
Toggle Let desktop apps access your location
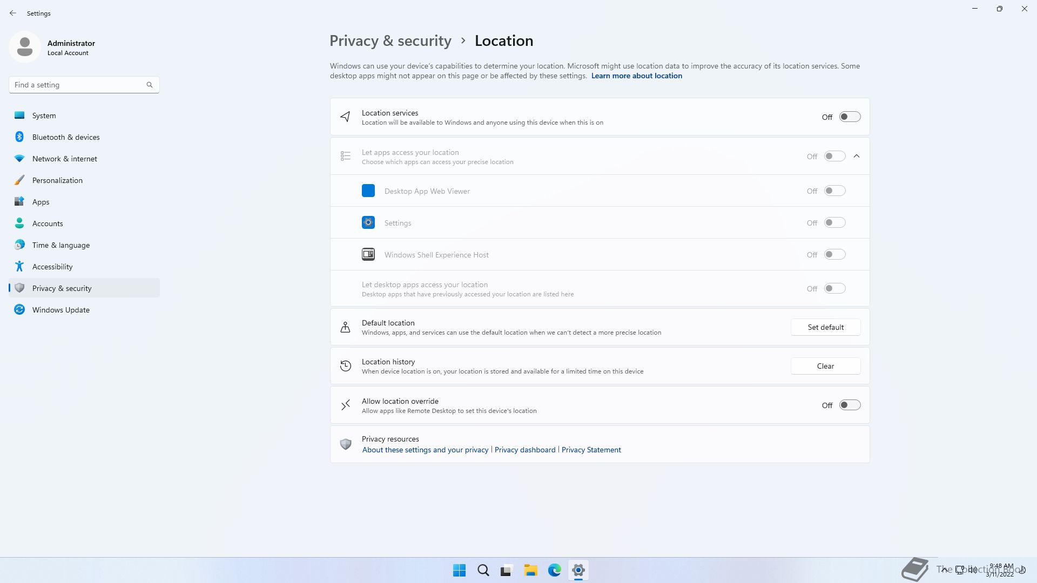click(834, 288)
